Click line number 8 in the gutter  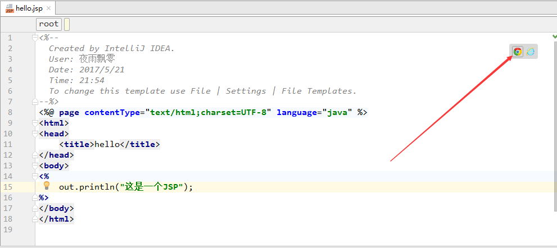point(9,112)
